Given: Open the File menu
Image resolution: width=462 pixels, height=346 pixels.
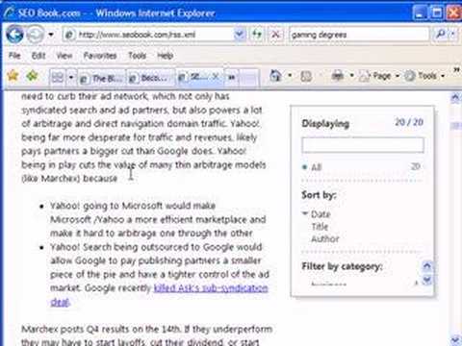Looking at the screenshot, I should pyautogui.click(x=14, y=56).
